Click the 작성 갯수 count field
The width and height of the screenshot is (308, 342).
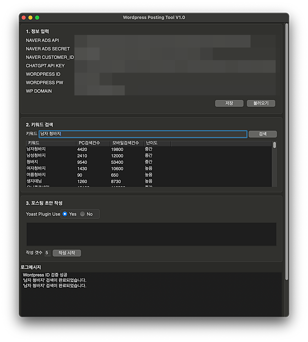point(47,253)
